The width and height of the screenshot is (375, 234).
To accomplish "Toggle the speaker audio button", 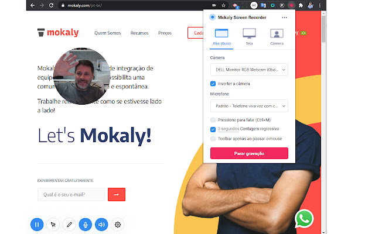I will (101, 225).
